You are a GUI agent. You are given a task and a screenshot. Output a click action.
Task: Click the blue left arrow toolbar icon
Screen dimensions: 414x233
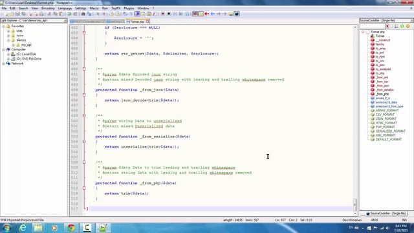(x=213, y=14)
